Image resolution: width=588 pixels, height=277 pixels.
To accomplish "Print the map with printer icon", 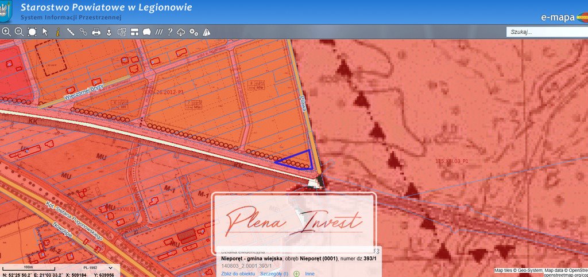I will click(96, 32).
